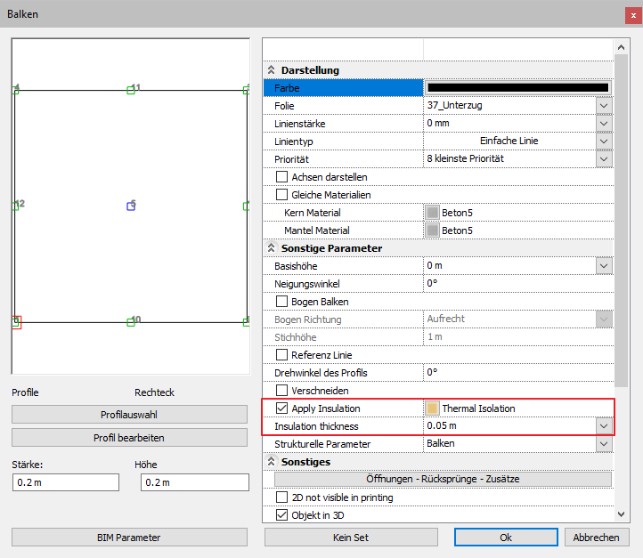The height and width of the screenshot is (558, 643).
Task: Click the Thermal Isolation material icon
Action: (433, 408)
